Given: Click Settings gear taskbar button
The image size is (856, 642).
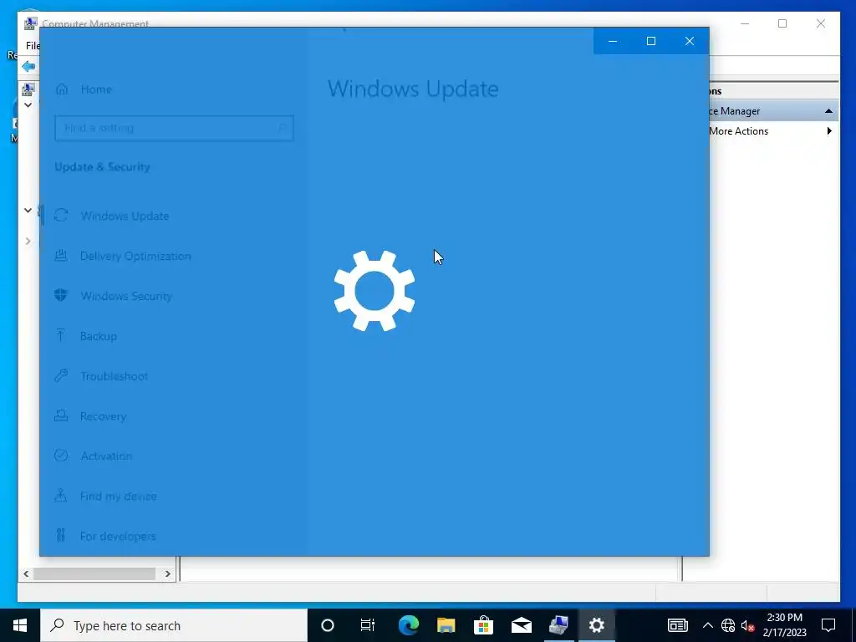Looking at the screenshot, I should [597, 625].
